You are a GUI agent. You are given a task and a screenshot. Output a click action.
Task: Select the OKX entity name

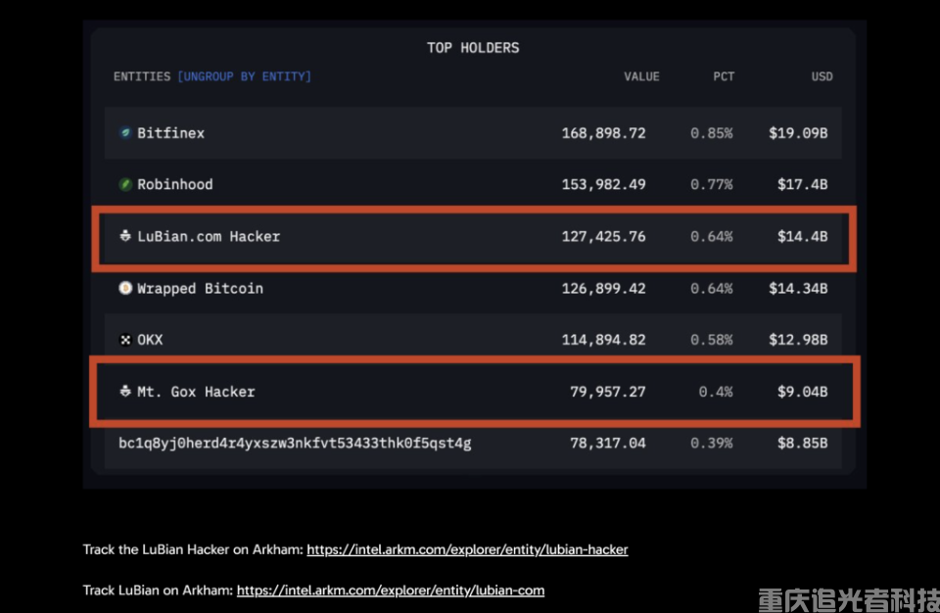pyautogui.click(x=150, y=340)
